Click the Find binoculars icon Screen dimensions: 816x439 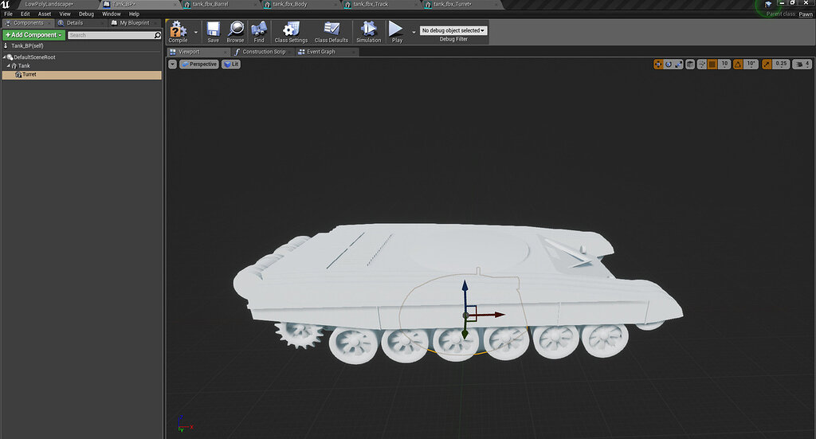[259, 29]
